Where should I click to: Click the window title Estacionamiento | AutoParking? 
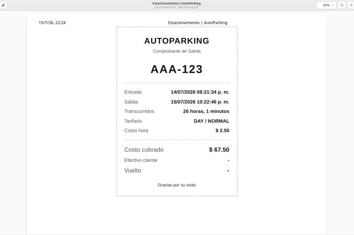click(177, 4)
